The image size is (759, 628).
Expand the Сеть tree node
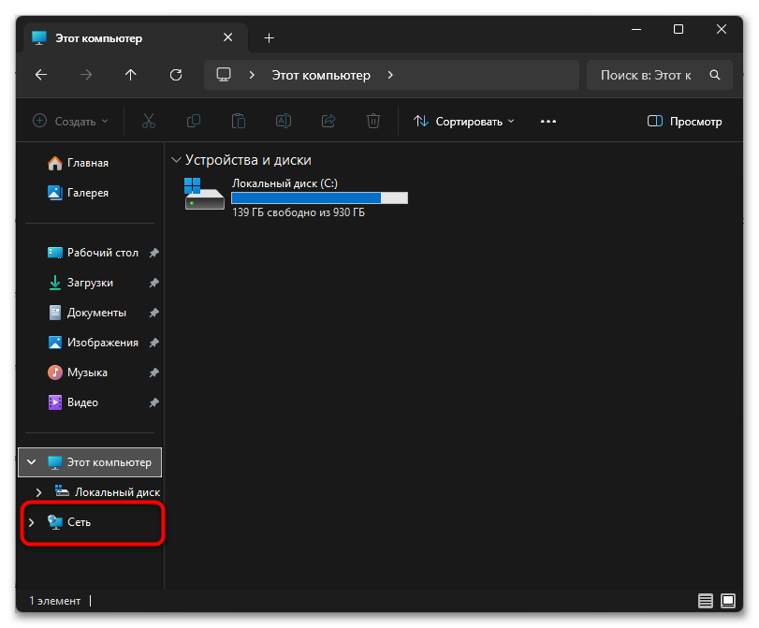(32, 522)
